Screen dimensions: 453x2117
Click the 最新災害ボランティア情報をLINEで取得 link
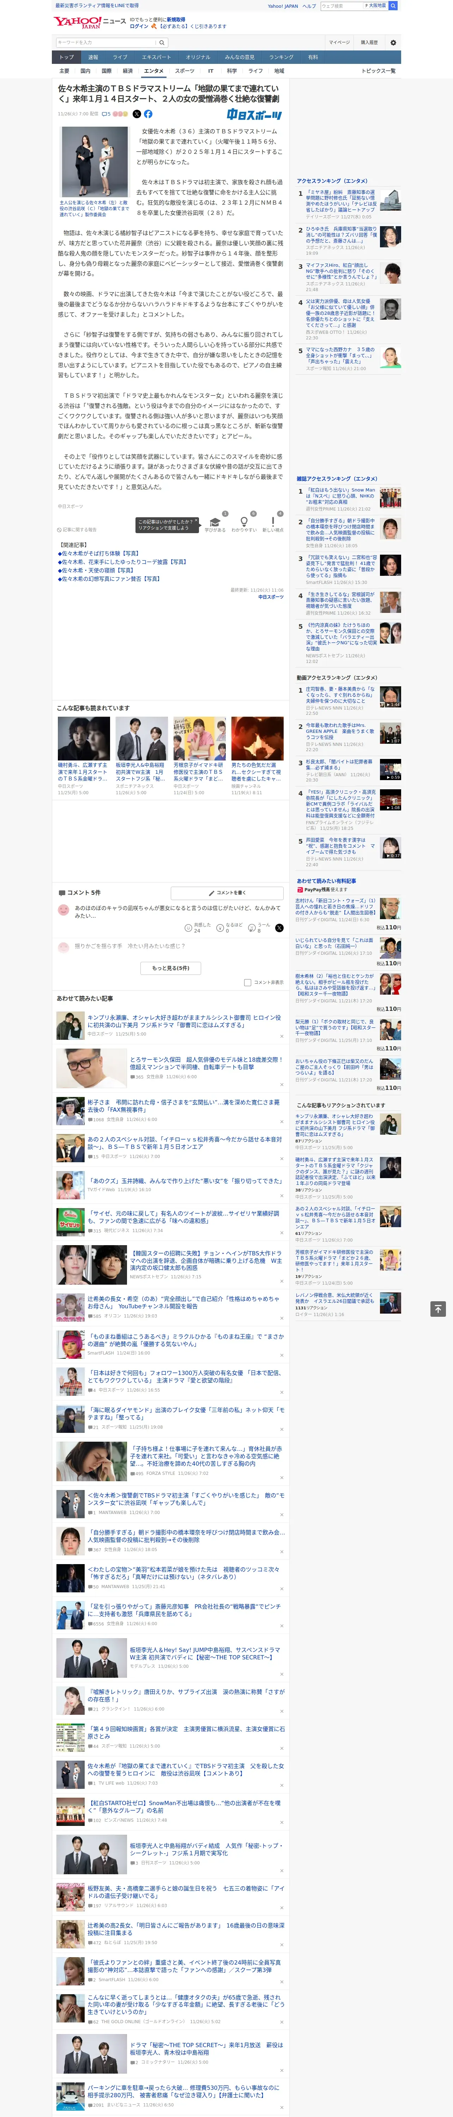click(97, 6)
